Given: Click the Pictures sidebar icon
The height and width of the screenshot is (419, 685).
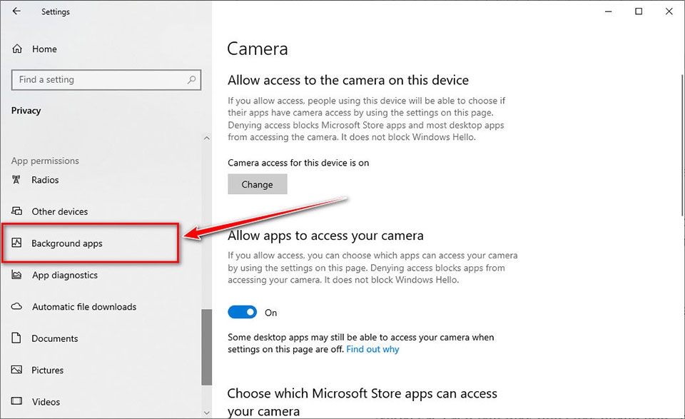Looking at the screenshot, I should tap(18, 370).
